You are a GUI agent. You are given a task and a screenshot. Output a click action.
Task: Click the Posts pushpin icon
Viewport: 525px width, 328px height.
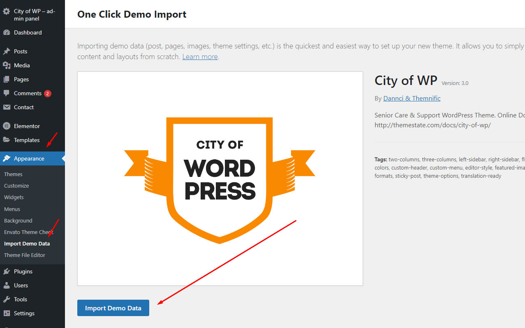tap(7, 51)
